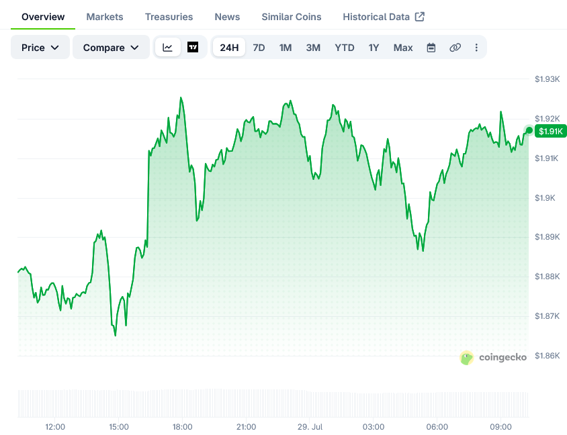
Task: Select the 3M time range
Action: click(313, 48)
